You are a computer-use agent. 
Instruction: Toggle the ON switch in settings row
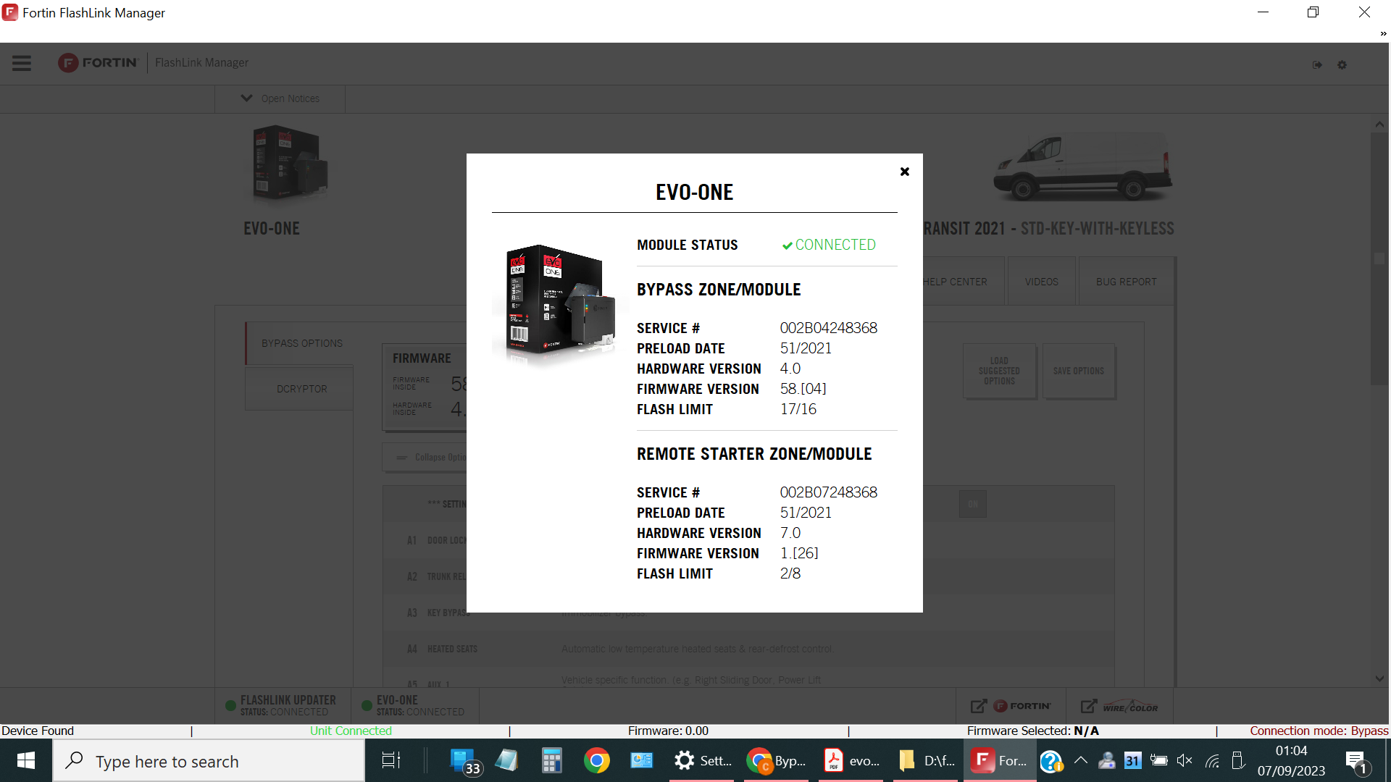[972, 504]
